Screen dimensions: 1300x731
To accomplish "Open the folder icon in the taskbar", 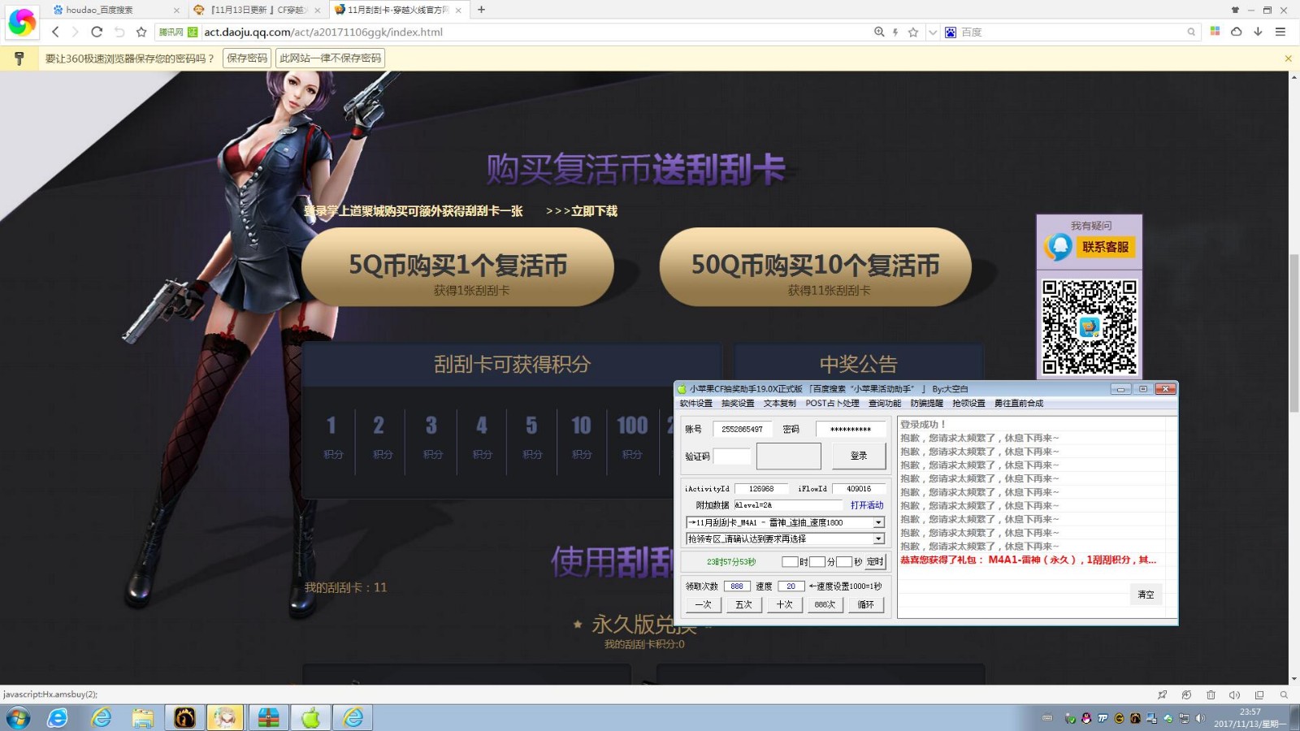I will pos(143,718).
